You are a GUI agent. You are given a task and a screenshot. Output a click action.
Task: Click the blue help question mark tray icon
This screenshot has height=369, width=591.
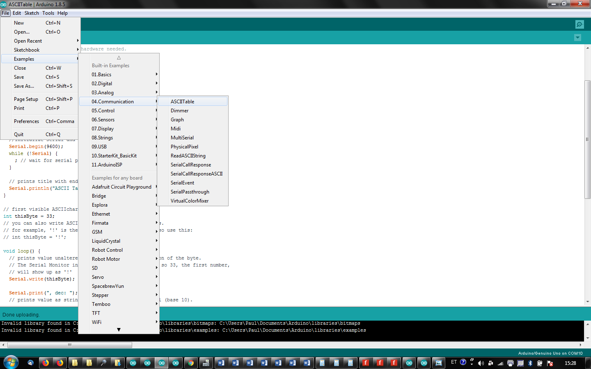coord(463,362)
